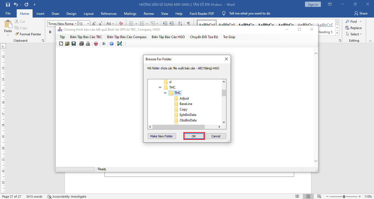
Task: Switch to the References ribbon tab
Action: point(109,14)
